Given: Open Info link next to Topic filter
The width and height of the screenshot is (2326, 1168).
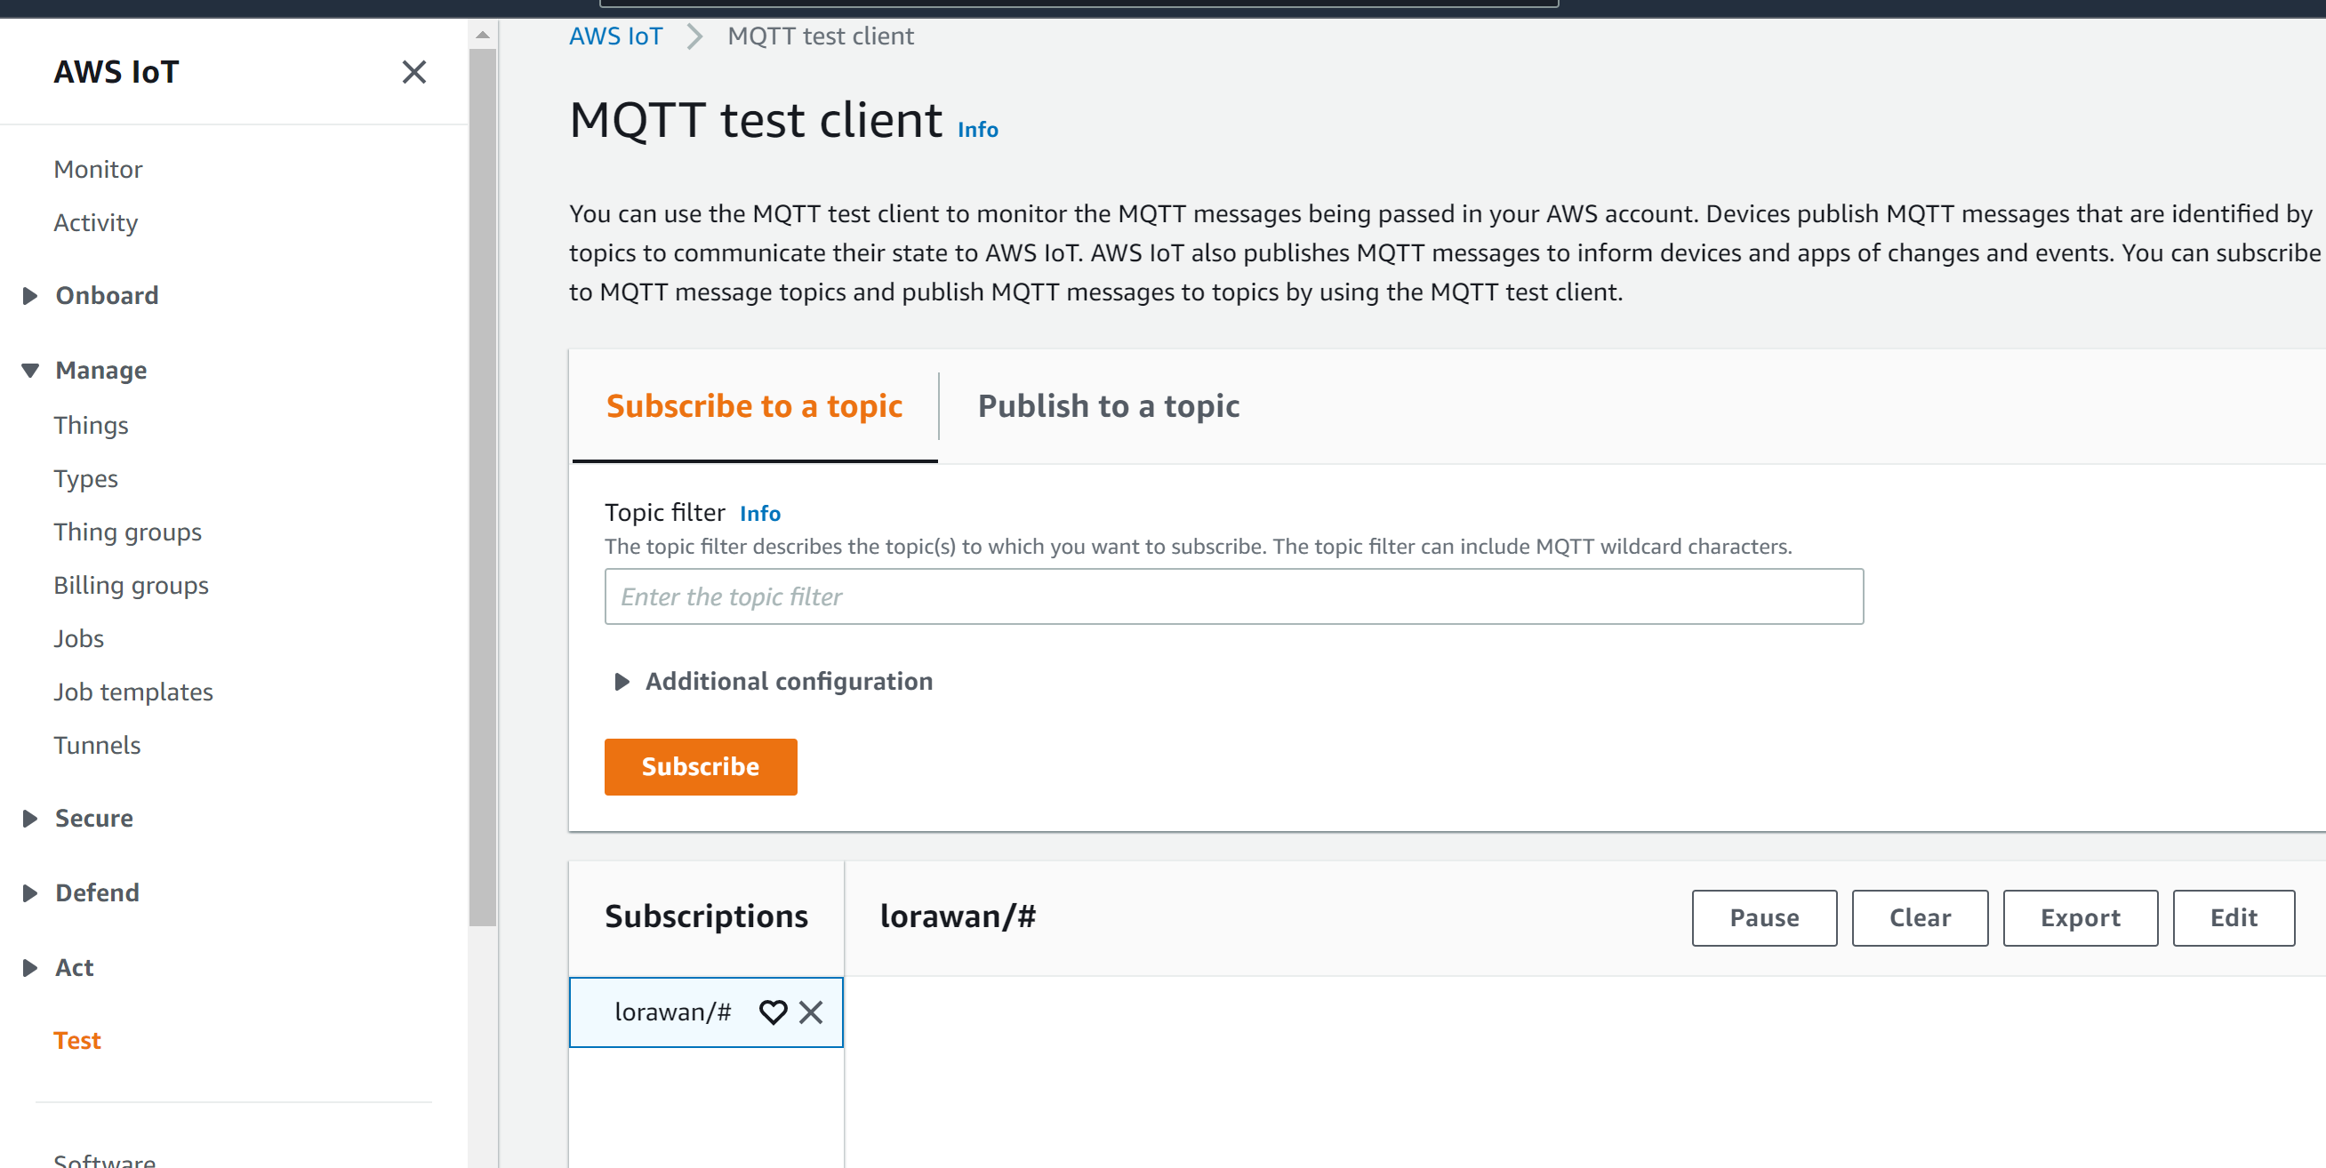Looking at the screenshot, I should 760,514.
